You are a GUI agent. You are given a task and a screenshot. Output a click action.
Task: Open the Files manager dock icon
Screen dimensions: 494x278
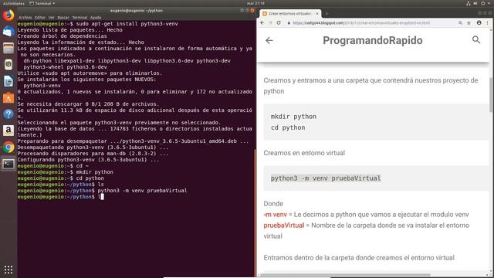pyautogui.click(x=8, y=48)
